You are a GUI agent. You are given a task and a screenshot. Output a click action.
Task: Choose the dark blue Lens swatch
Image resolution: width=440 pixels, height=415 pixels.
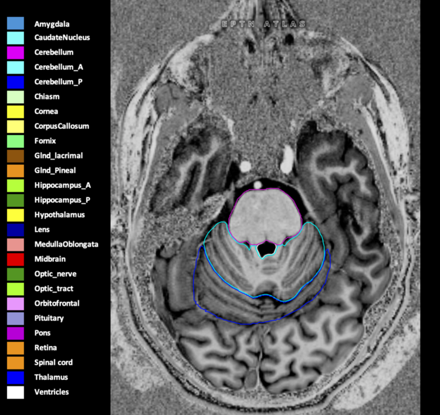tap(15, 230)
